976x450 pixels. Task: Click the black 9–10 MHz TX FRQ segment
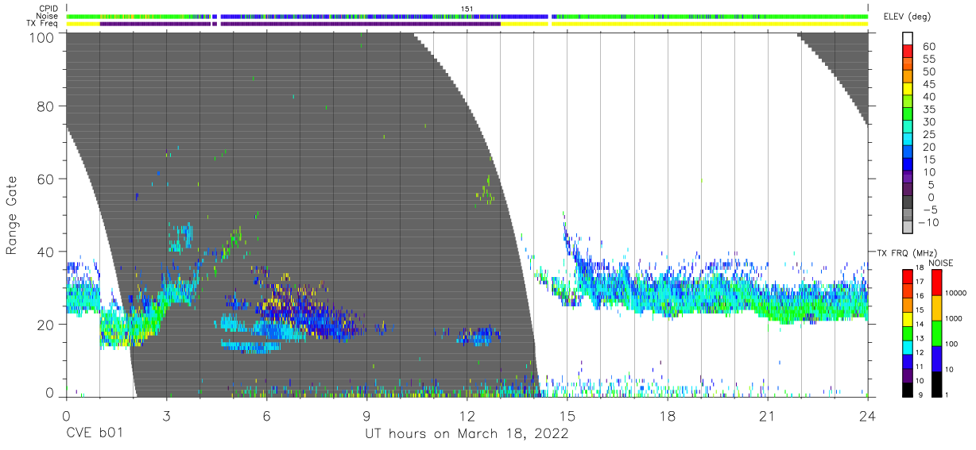click(x=908, y=388)
